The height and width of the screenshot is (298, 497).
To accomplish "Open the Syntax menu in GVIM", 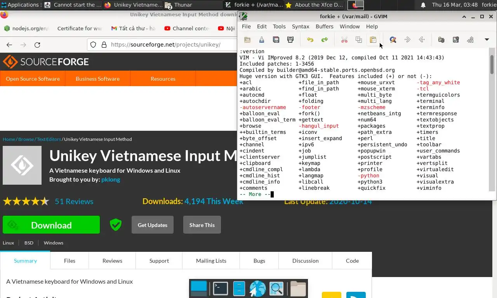I will point(301,26).
